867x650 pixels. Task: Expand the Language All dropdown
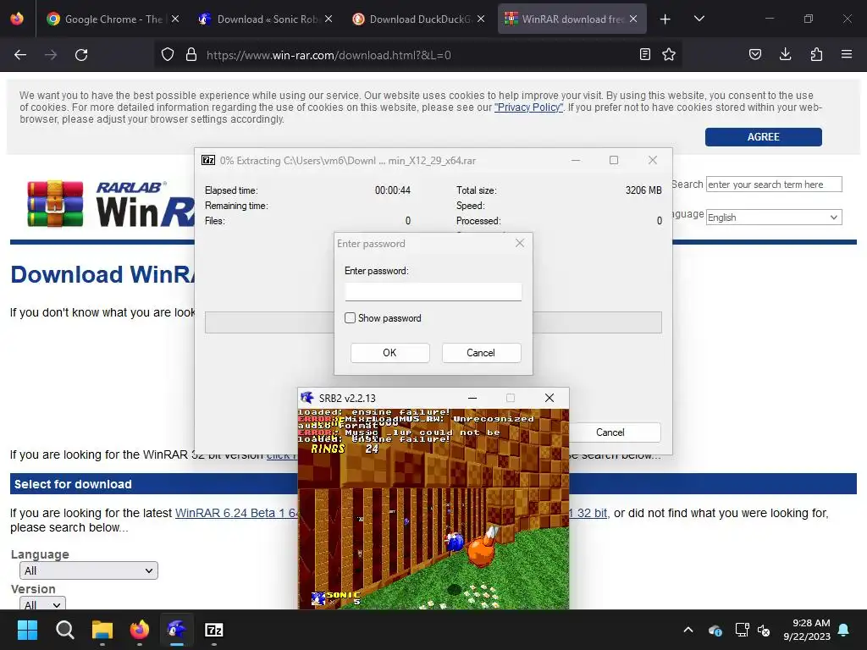[88, 570]
